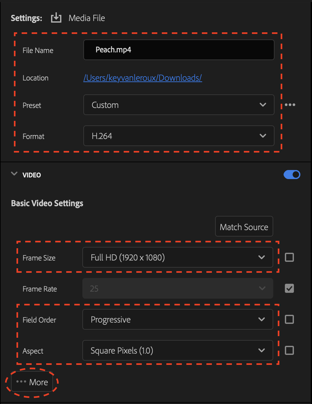Uncheck the Frame Rate checkbox
The height and width of the screenshot is (404, 312).
(x=289, y=288)
